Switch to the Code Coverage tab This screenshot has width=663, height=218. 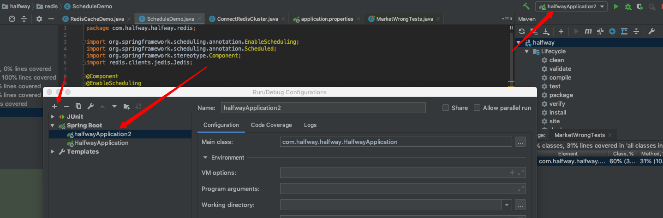pyautogui.click(x=271, y=125)
